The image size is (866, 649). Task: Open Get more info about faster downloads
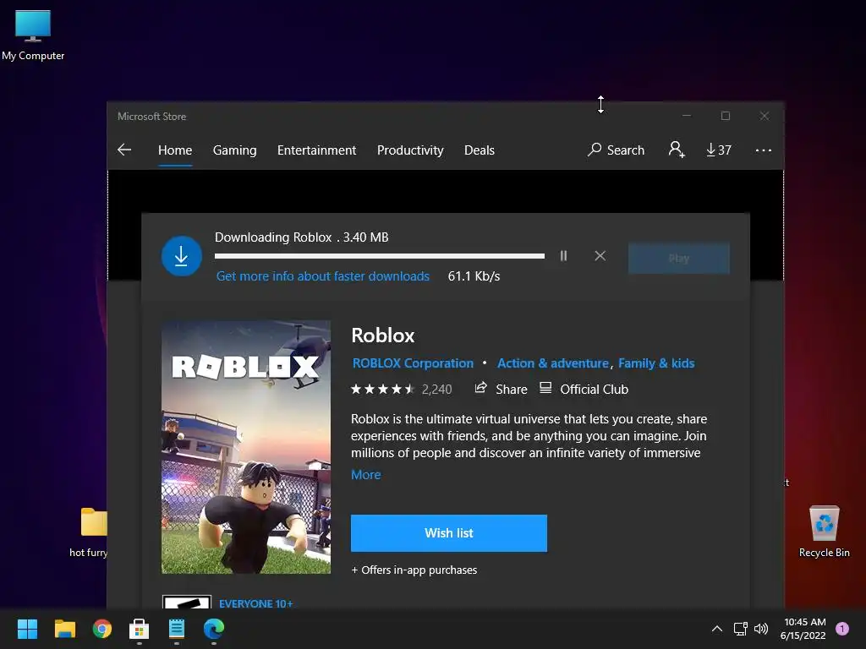click(322, 276)
